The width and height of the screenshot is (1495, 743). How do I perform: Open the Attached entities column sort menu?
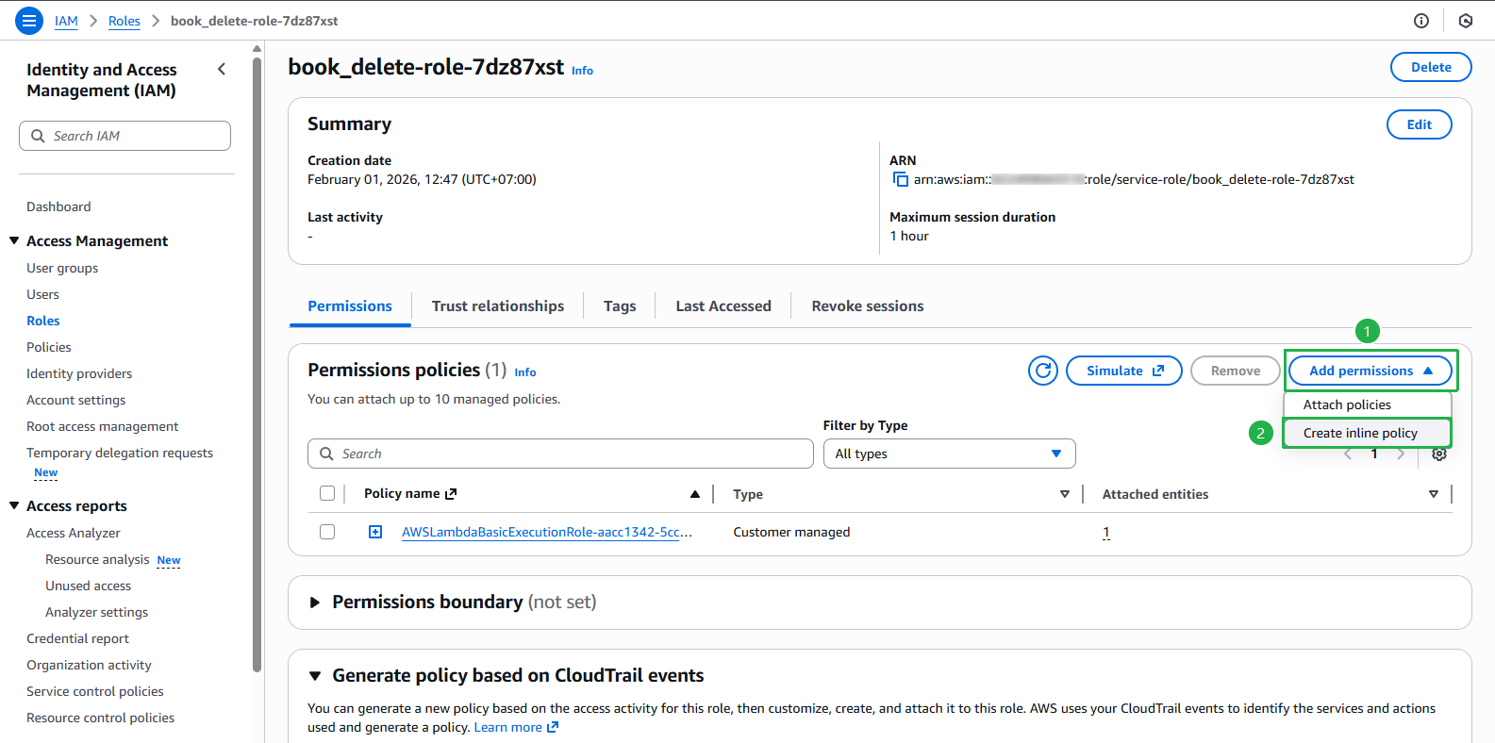(x=1434, y=494)
